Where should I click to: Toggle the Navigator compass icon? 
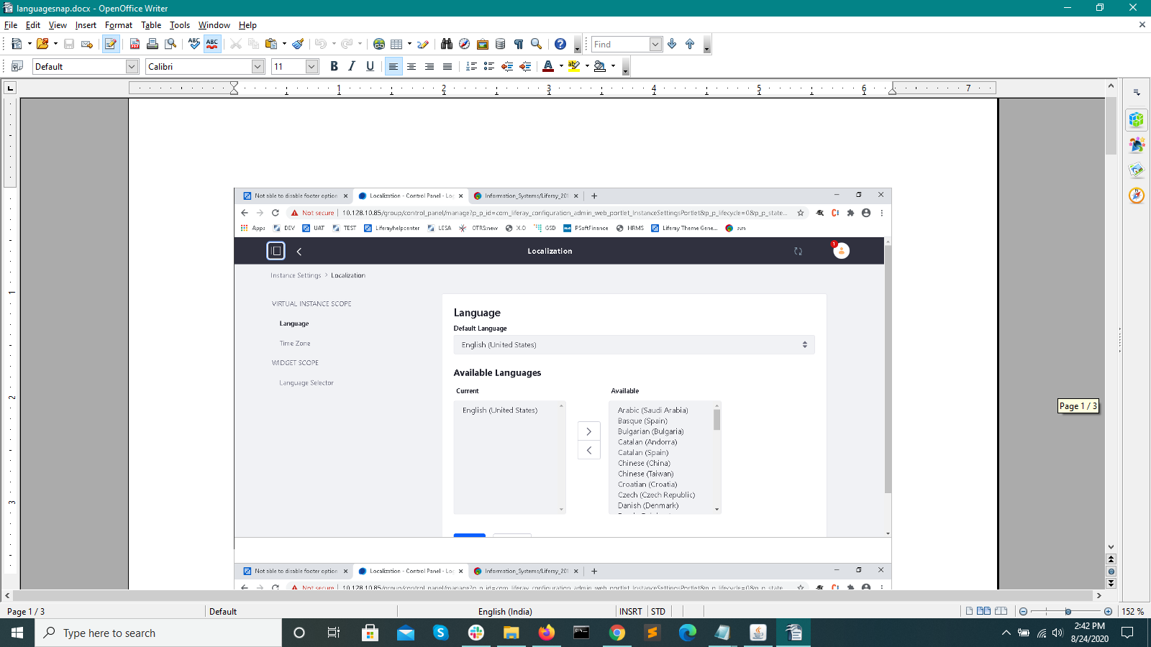(465, 44)
